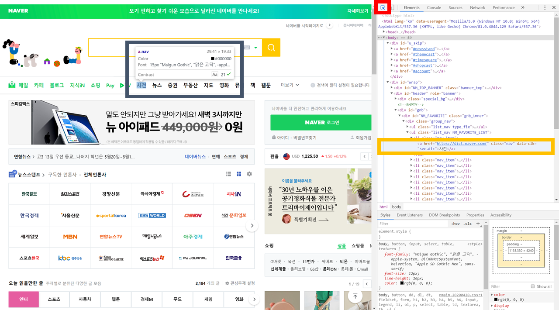Screen dimensions: 559x310
Task: Open the on-screen keyboard icon in search box
Action: 247,48
